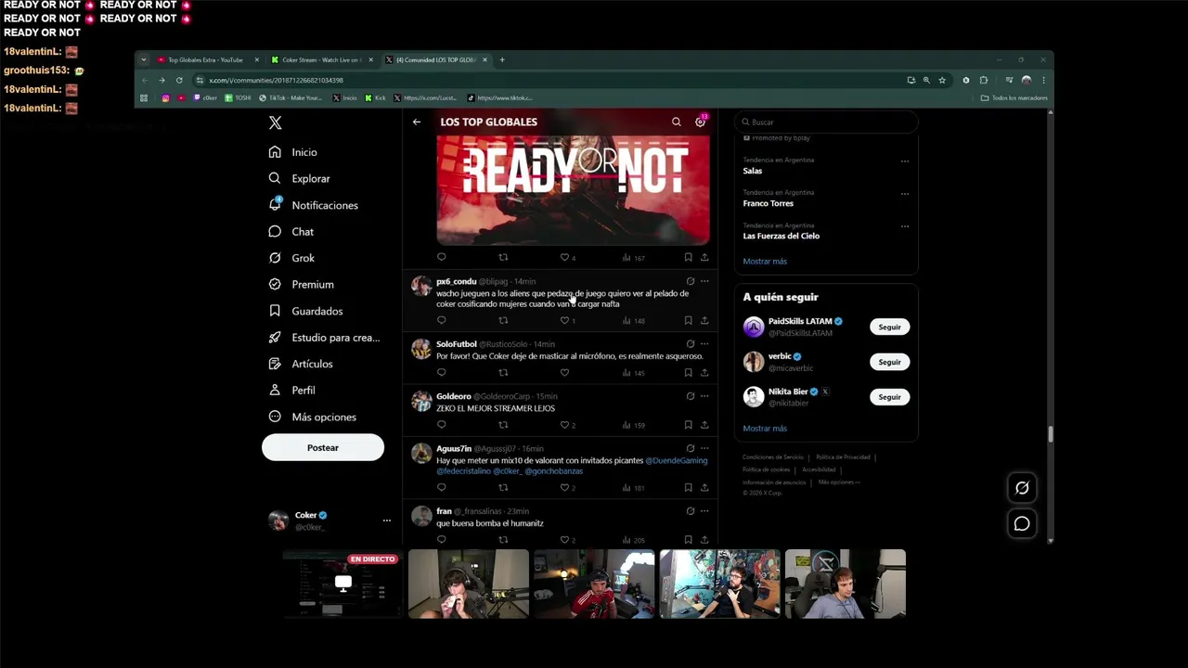Click Mostrar más under A quién seguir
The width and height of the screenshot is (1188, 668).
(x=765, y=429)
